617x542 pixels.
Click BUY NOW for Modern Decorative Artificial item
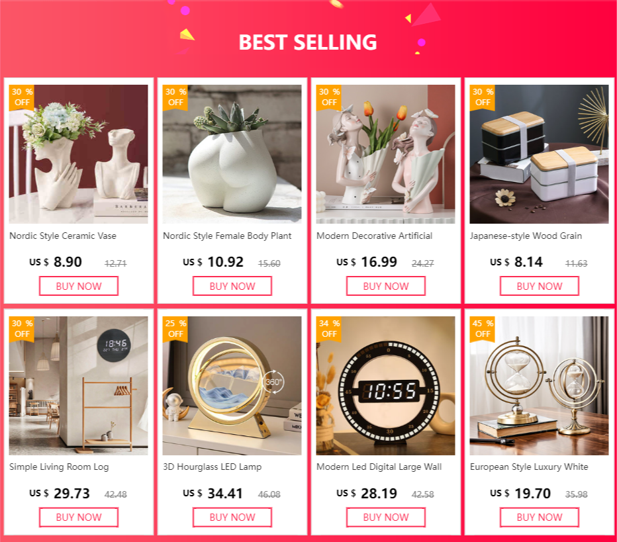point(385,286)
